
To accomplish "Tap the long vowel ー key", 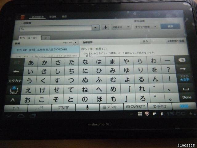I will (x=167, y=60).
